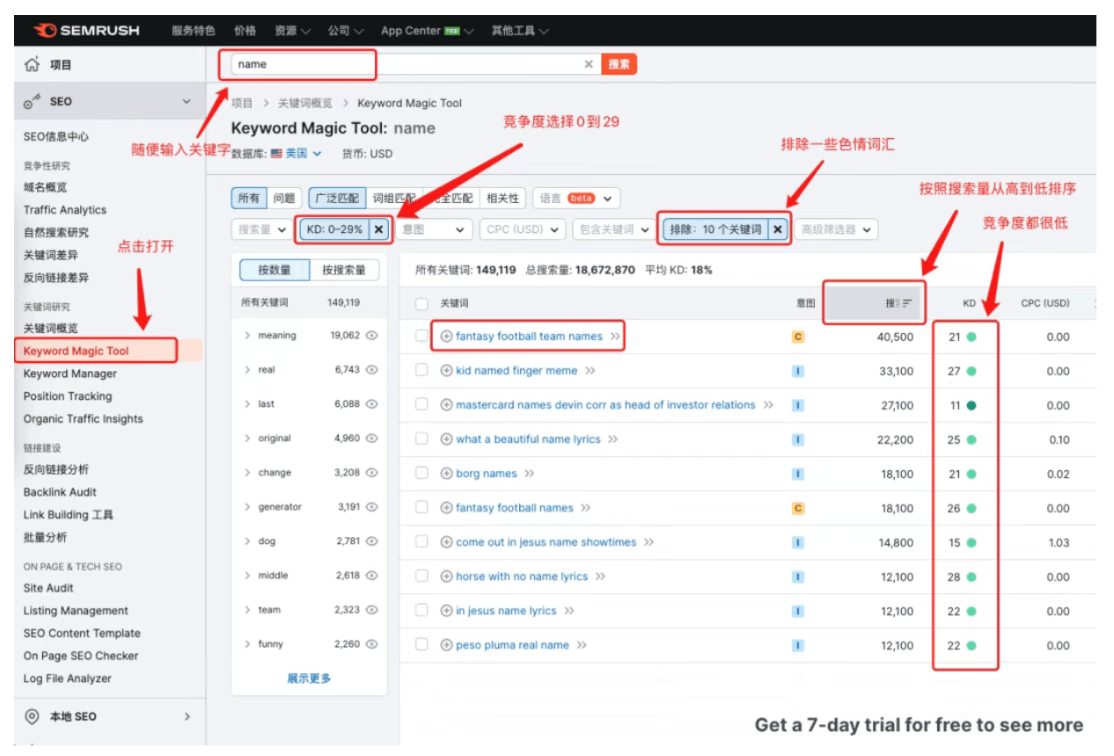This screenshot has width=1114, height=756.
Task: Check the kid named finger meme row
Action: click(421, 371)
